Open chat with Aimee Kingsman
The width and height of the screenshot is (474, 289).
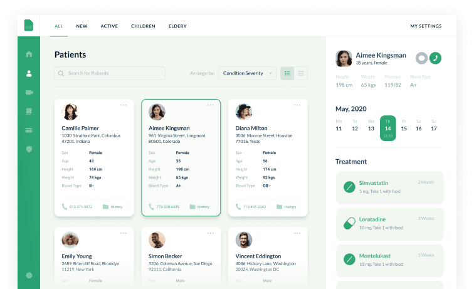click(421, 58)
